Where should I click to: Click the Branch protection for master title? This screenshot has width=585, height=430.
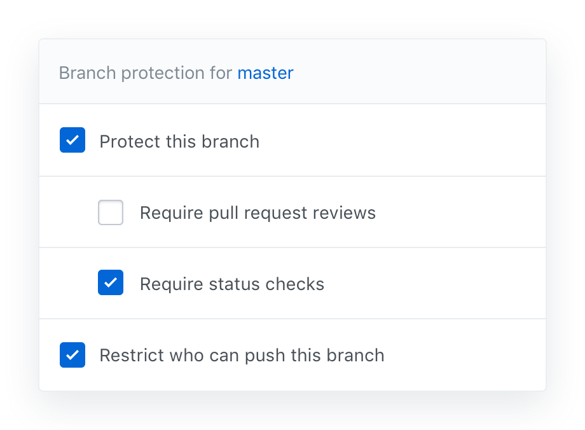pos(175,73)
